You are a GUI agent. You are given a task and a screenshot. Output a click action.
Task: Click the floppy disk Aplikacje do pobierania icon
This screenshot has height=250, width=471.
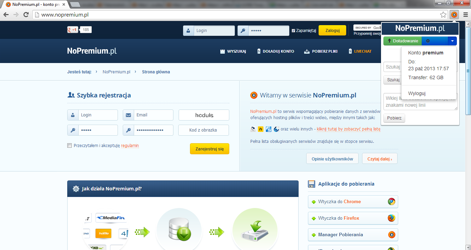[x=312, y=184]
